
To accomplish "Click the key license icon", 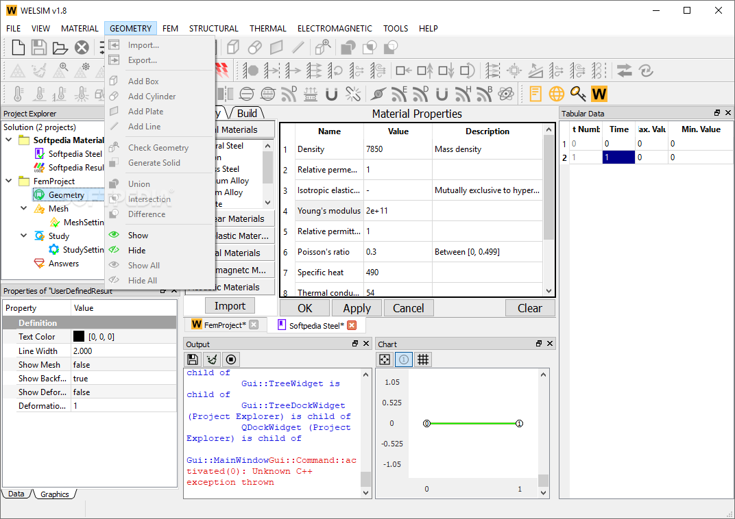I will 578,94.
